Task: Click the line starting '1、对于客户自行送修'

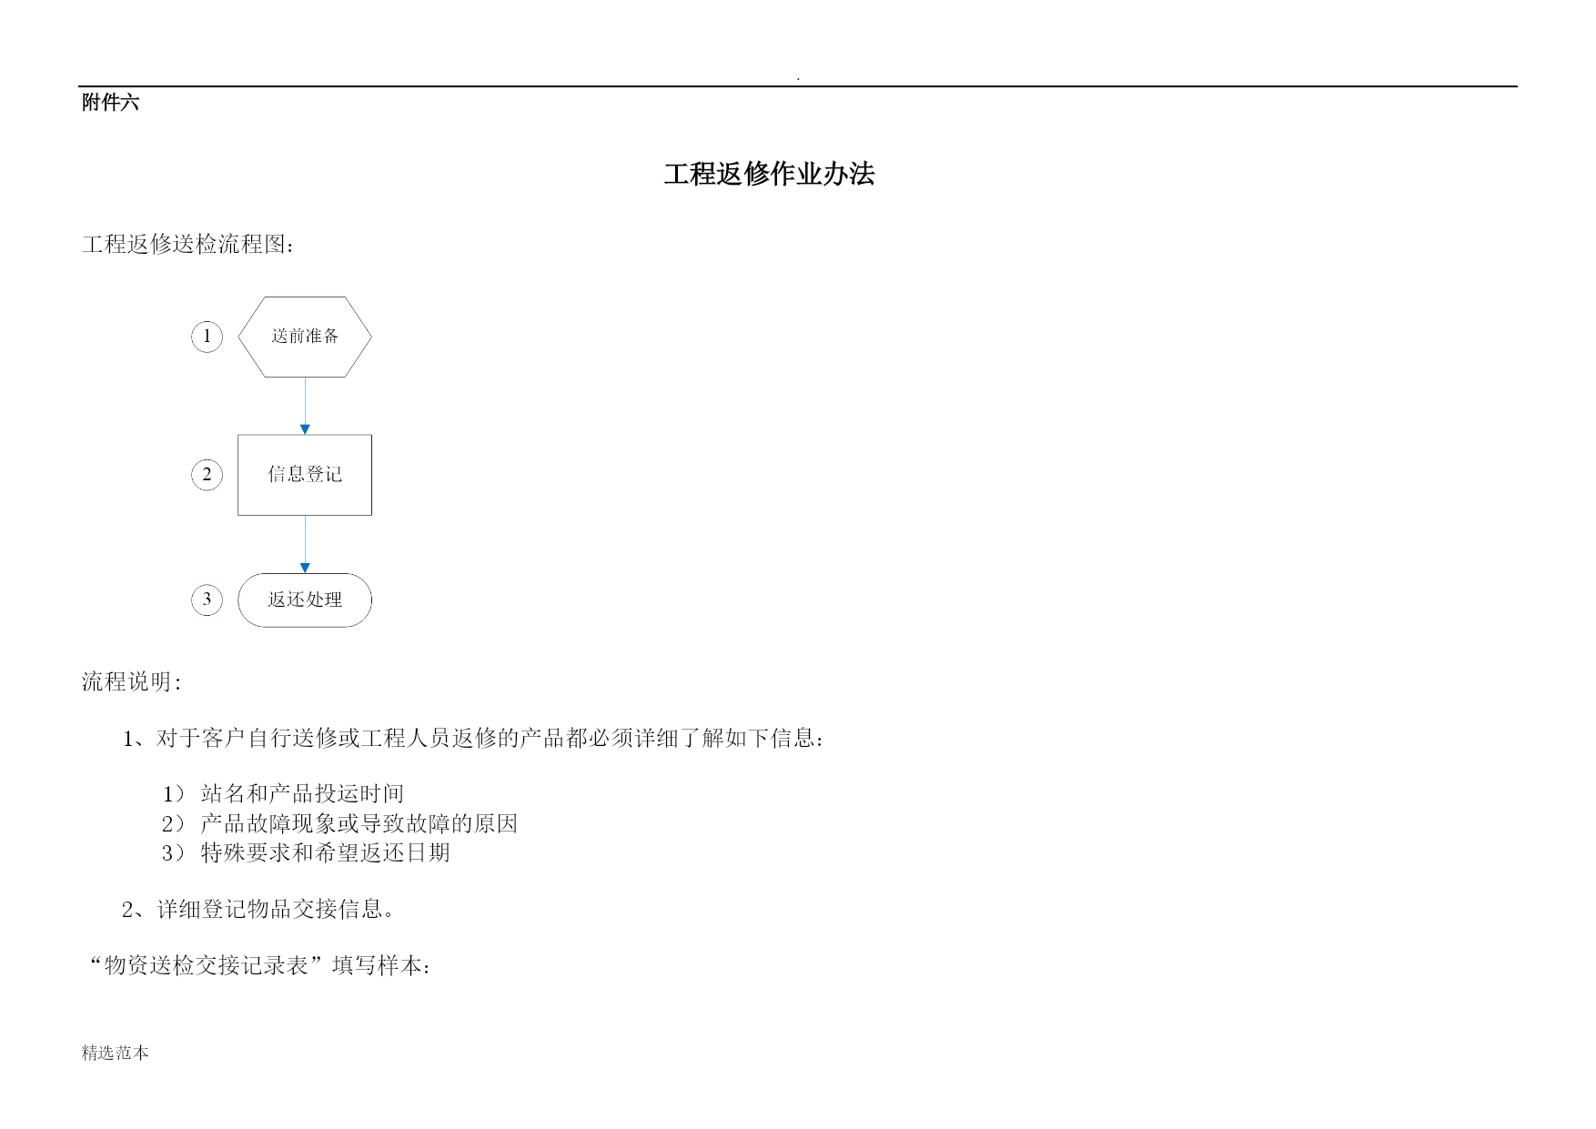Action: tap(473, 738)
